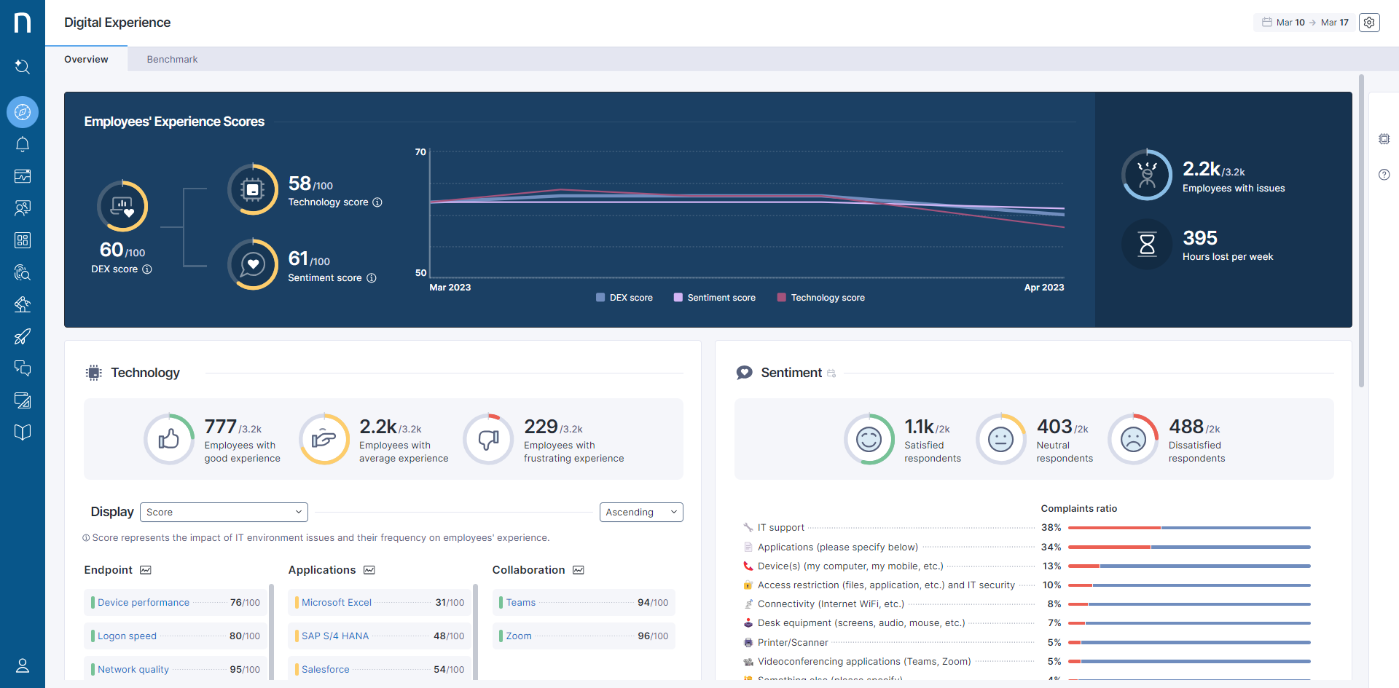This screenshot has height=688, width=1399.
Task: Open the Microsoft Excel application link
Action: point(337,603)
